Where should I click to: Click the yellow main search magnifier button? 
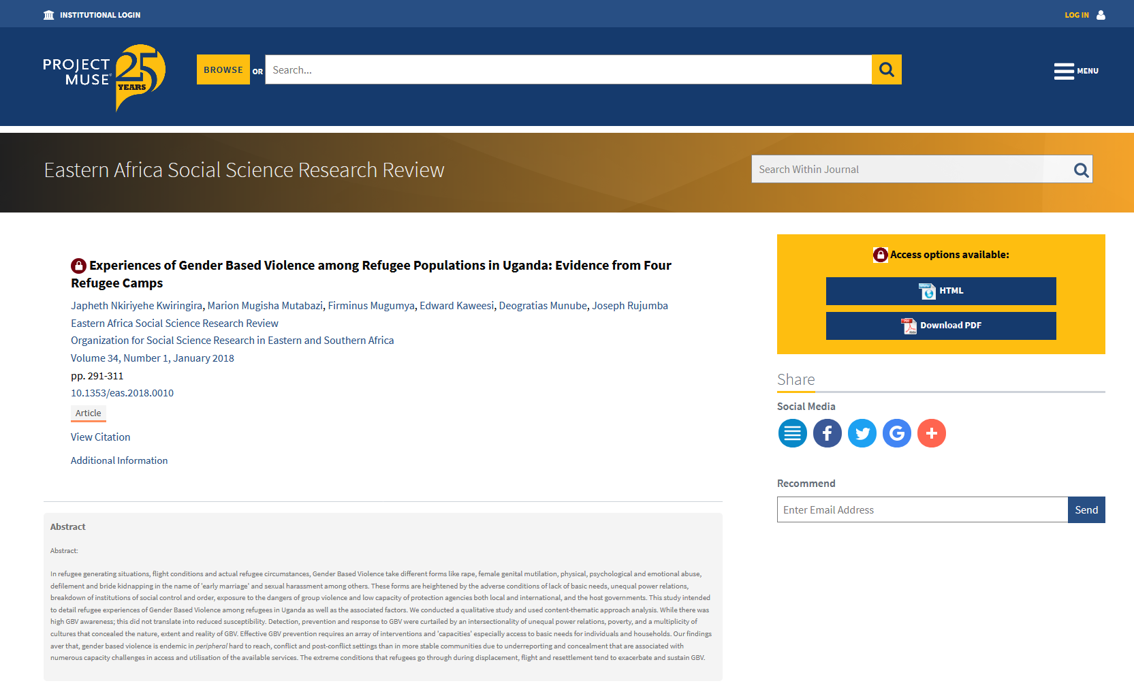click(x=886, y=69)
